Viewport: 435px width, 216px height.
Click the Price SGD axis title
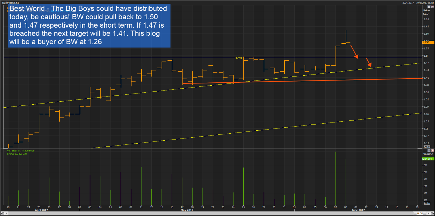click(426, 12)
